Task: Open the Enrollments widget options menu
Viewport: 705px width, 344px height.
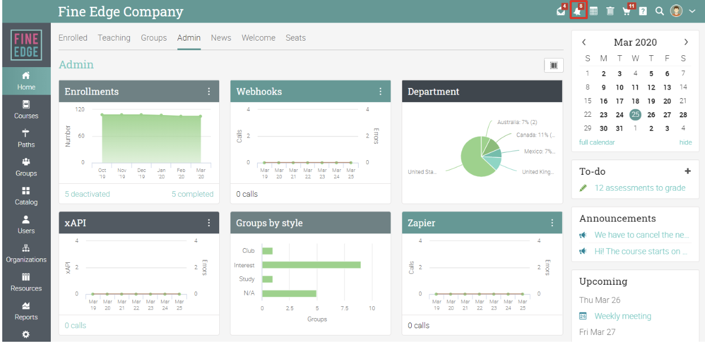Action: click(209, 91)
